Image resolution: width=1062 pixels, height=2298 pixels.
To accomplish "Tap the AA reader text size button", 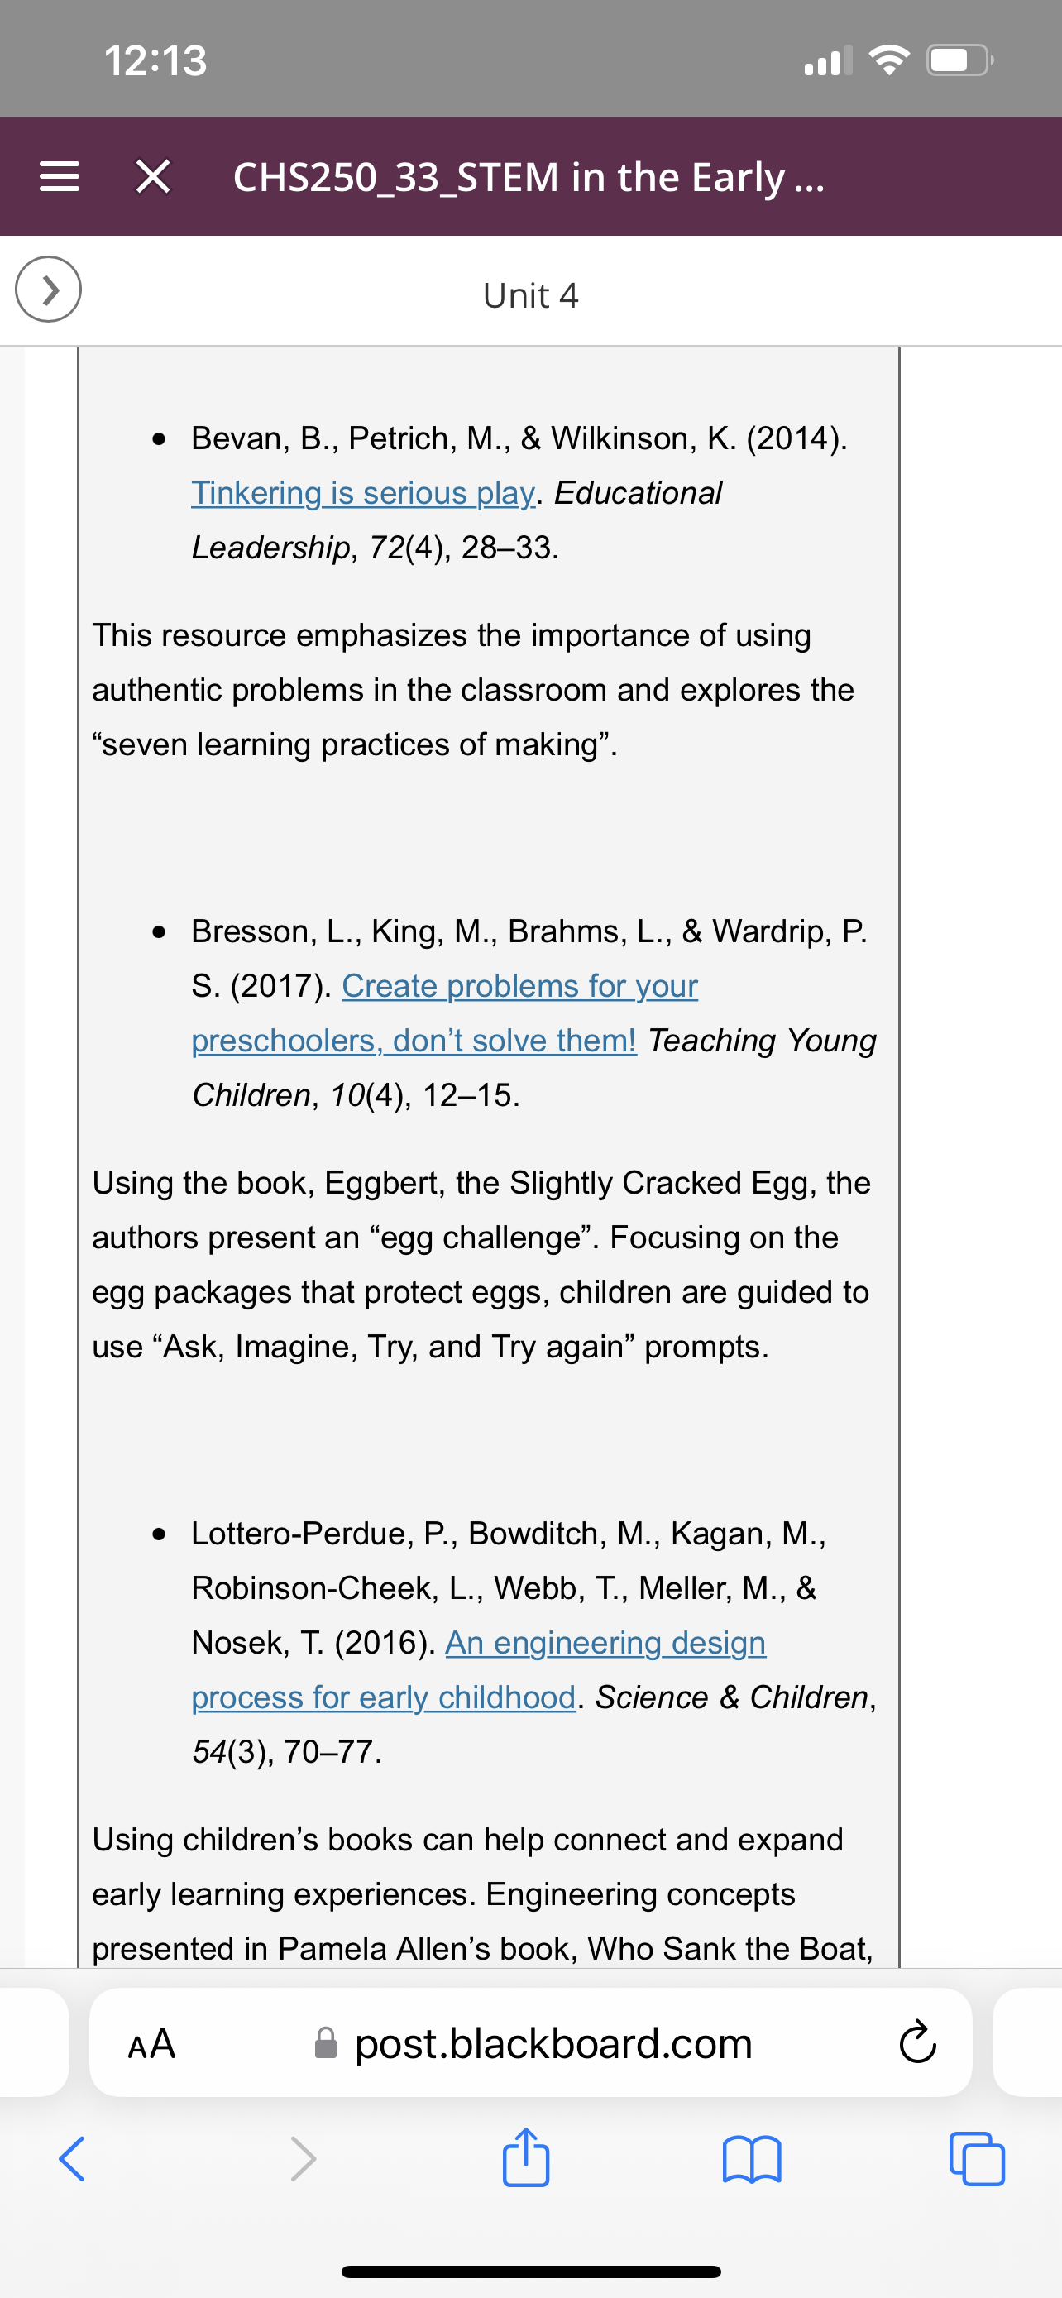I will [x=151, y=2044].
